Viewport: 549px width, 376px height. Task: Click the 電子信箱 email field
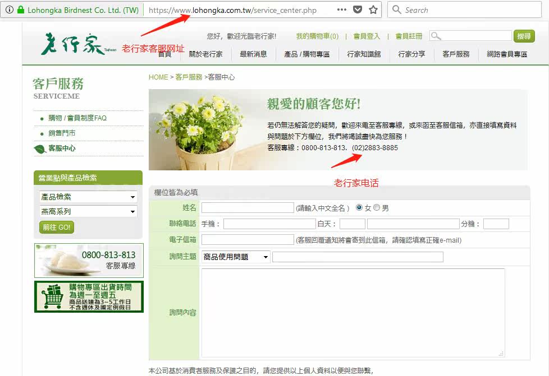tap(248, 240)
